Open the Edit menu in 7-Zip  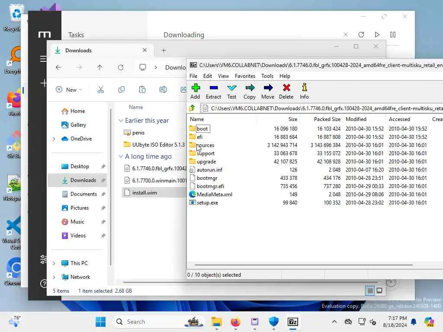(x=207, y=76)
